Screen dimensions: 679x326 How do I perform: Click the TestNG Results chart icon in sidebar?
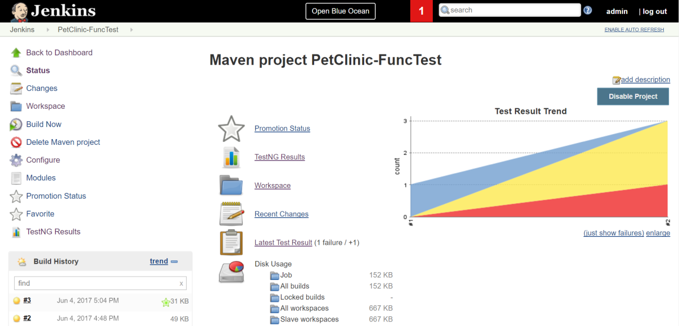pos(16,232)
